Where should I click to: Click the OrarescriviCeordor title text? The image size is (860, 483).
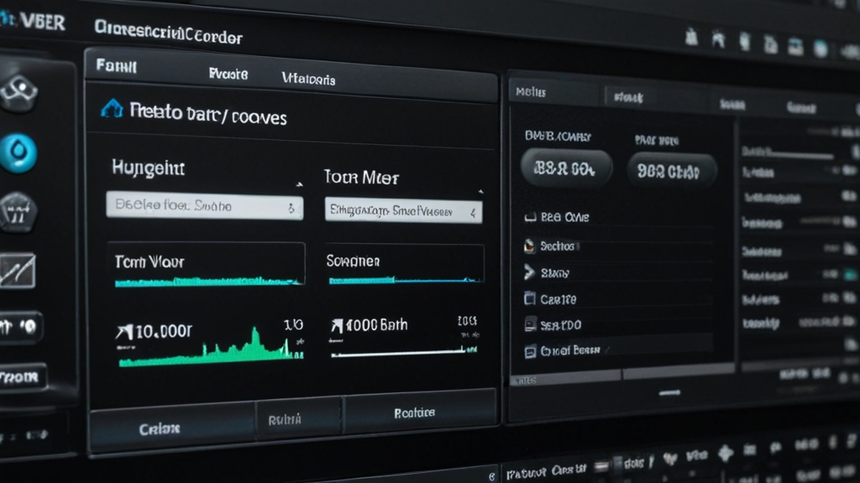pos(168,33)
